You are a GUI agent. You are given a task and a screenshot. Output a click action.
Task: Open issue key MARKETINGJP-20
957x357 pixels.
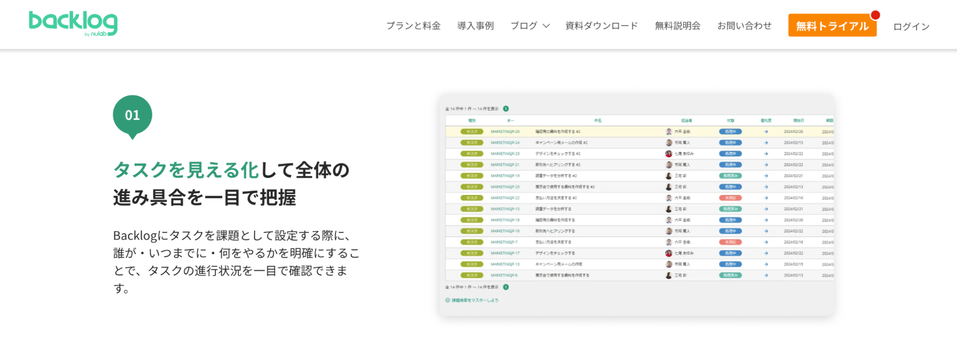[505, 132]
